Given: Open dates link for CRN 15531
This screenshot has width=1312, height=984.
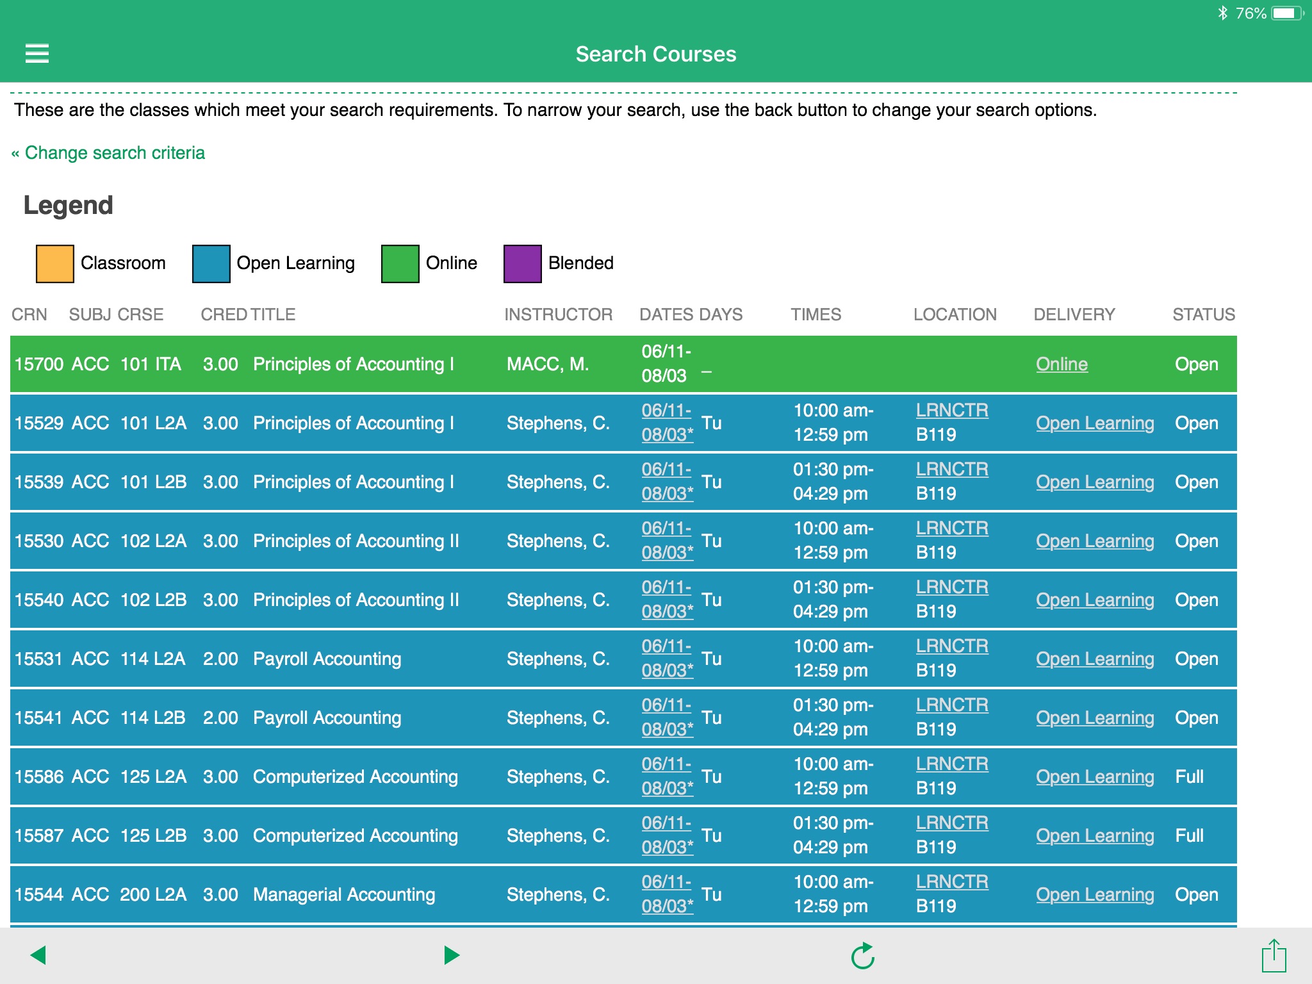Looking at the screenshot, I should pyautogui.click(x=667, y=658).
